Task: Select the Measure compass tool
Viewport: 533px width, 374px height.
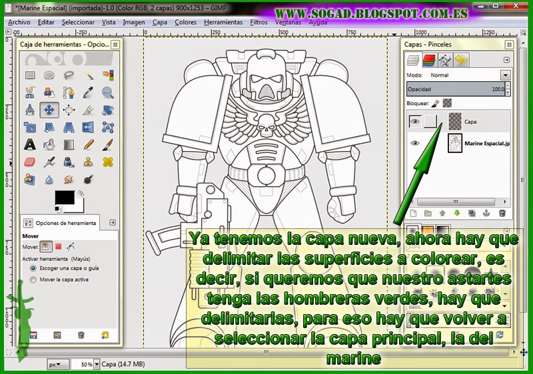Action: [30, 110]
